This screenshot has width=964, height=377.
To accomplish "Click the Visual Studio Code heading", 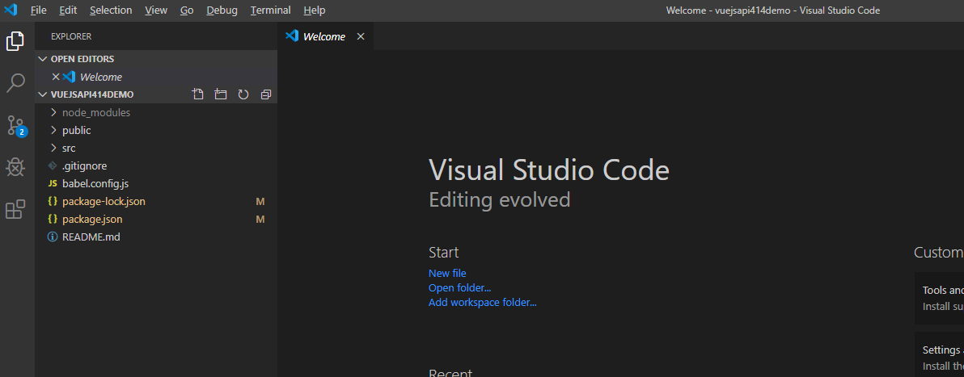I will tap(548, 170).
